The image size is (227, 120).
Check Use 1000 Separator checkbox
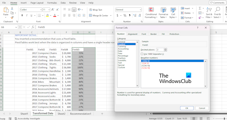142,54
